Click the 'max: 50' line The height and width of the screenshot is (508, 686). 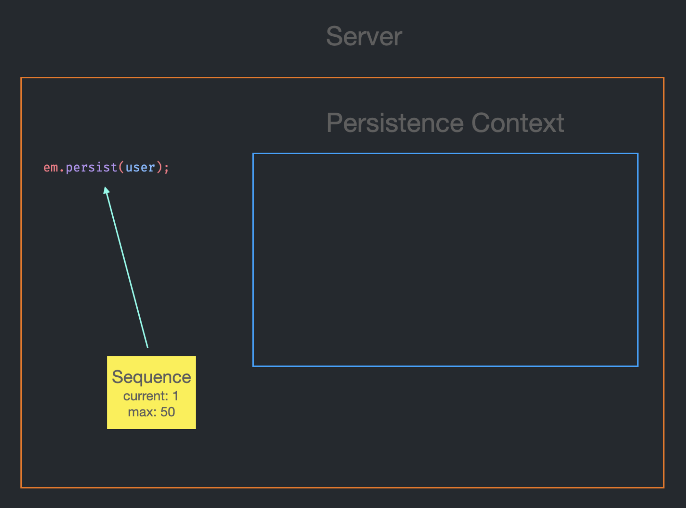tap(151, 412)
